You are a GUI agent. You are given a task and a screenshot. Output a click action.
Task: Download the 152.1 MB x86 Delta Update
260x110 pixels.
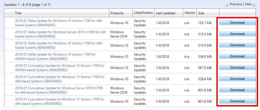tap(237, 23)
